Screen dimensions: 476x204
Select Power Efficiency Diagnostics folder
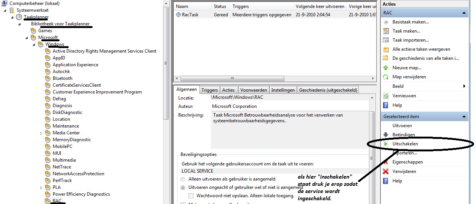81,194
